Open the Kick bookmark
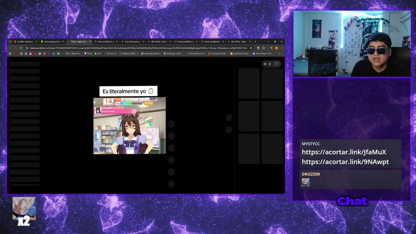 coord(98,53)
